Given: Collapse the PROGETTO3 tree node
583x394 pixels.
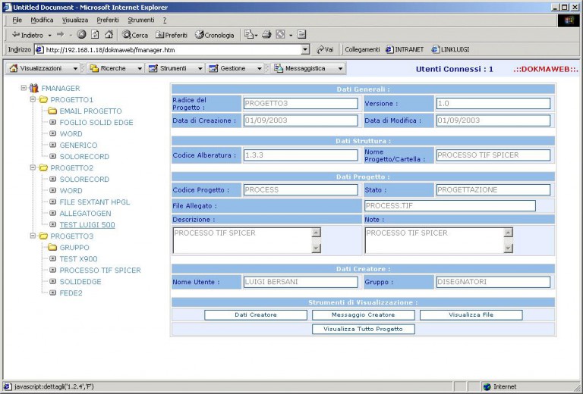Looking at the screenshot, I should [33, 236].
